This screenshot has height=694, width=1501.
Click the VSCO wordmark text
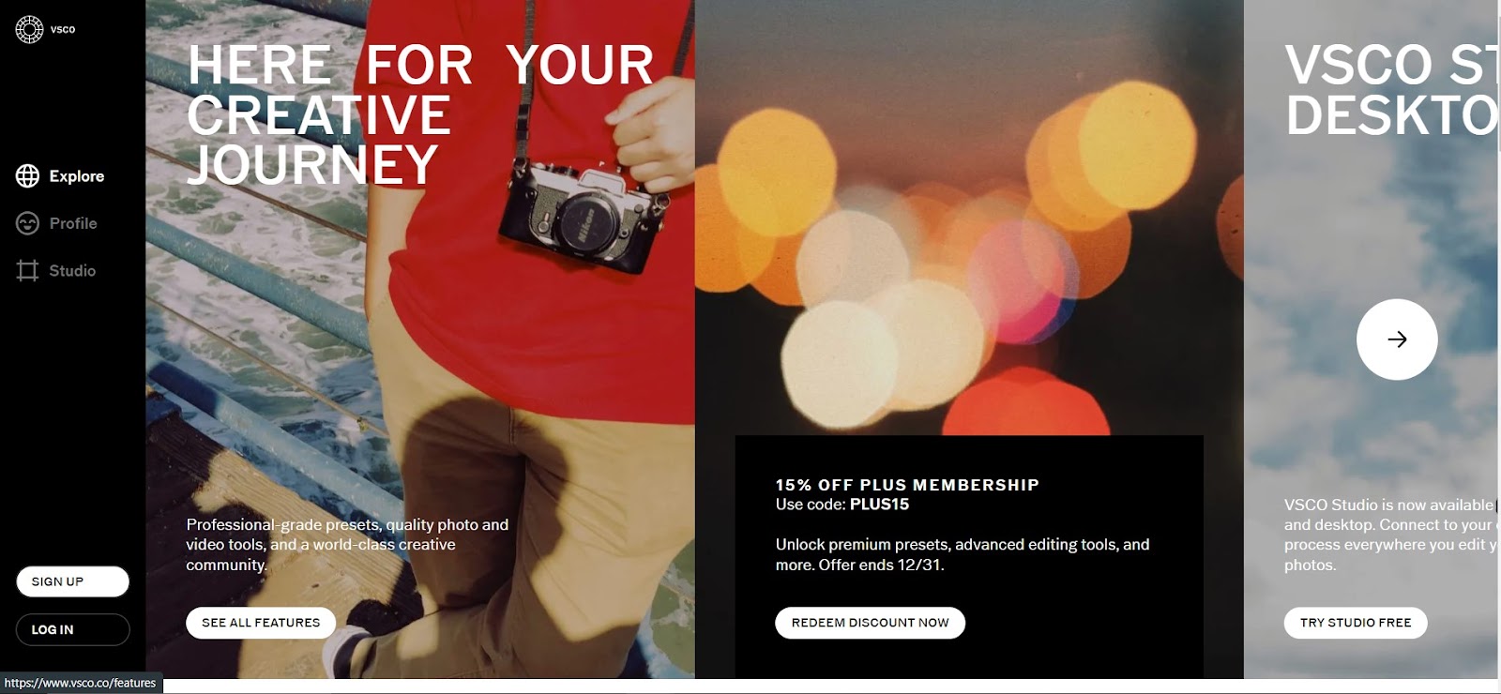tap(63, 29)
